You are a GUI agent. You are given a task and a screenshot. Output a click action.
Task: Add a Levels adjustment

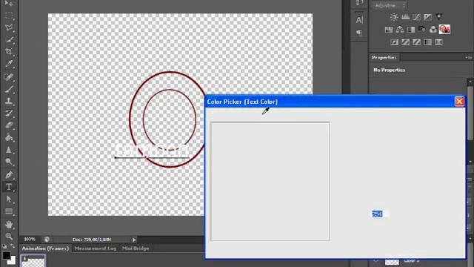[x=405, y=17]
